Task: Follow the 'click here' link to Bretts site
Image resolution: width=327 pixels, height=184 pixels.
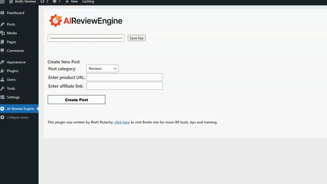Action: pyautogui.click(x=122, y=122)
